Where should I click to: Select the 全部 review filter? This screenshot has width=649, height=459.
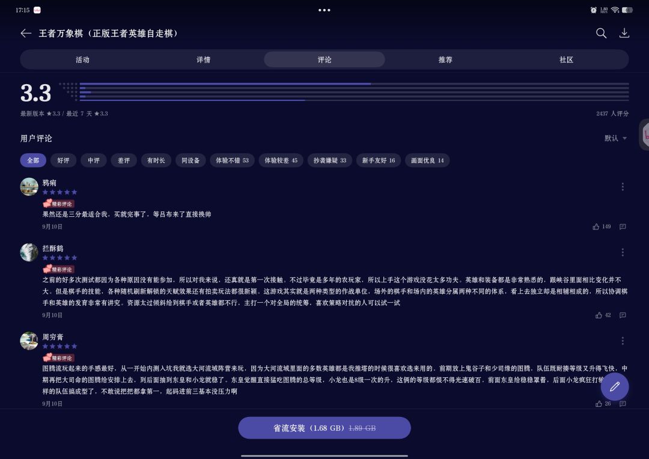pos(33,160)
